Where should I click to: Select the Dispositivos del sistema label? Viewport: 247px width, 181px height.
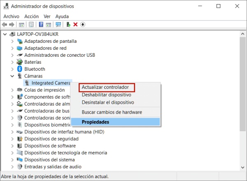49,160
